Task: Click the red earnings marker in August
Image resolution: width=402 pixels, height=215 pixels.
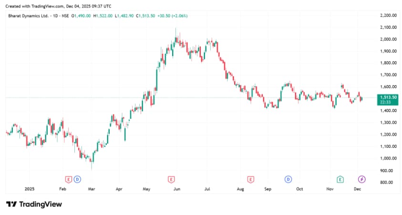Action: pos(250,179)
